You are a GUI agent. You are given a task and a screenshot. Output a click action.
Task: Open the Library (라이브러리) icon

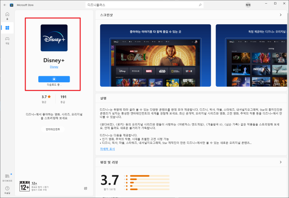click(x=7, y=178)
